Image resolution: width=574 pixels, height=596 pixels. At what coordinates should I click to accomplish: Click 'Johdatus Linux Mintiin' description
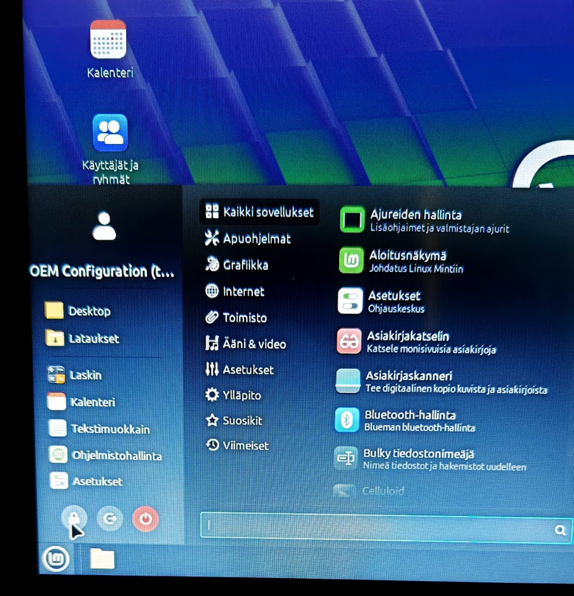point(416,269)
